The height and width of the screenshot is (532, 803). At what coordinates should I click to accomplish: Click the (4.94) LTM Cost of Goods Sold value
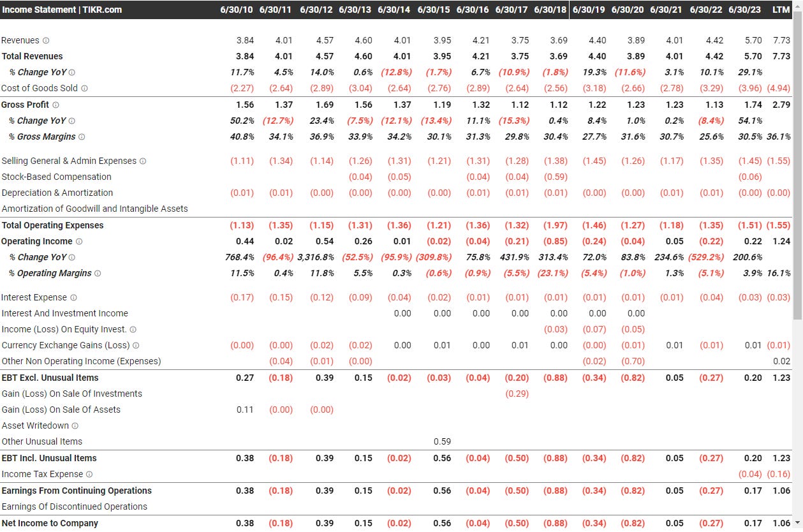(778, 89)
